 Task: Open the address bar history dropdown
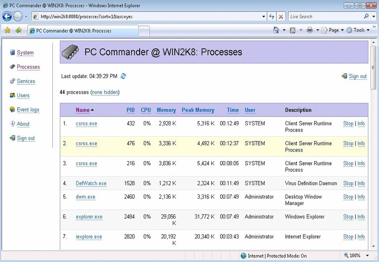[x=264, y=17]
